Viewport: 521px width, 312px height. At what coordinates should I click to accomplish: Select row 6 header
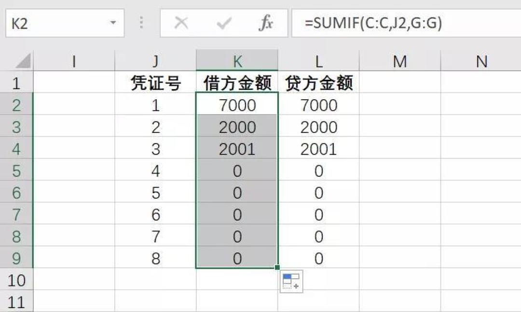pos(16,192)
